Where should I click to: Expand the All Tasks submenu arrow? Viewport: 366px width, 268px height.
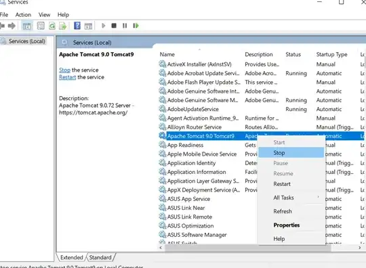tap(318, 197)
